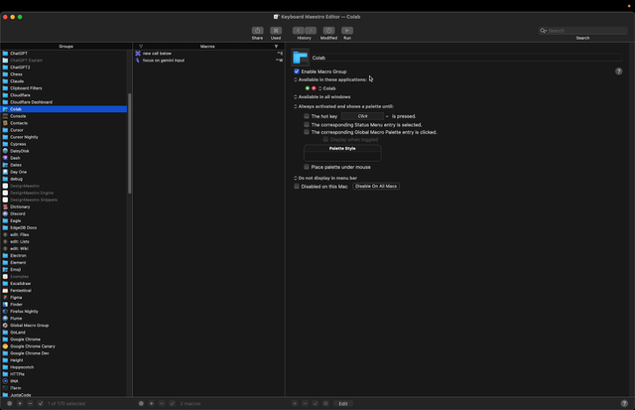Toggle Enable Macro Group checkbox
This screenshot has width=635, height=410.
pos(297,71)
